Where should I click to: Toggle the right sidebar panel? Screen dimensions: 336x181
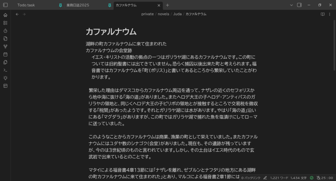pos(299,5)
